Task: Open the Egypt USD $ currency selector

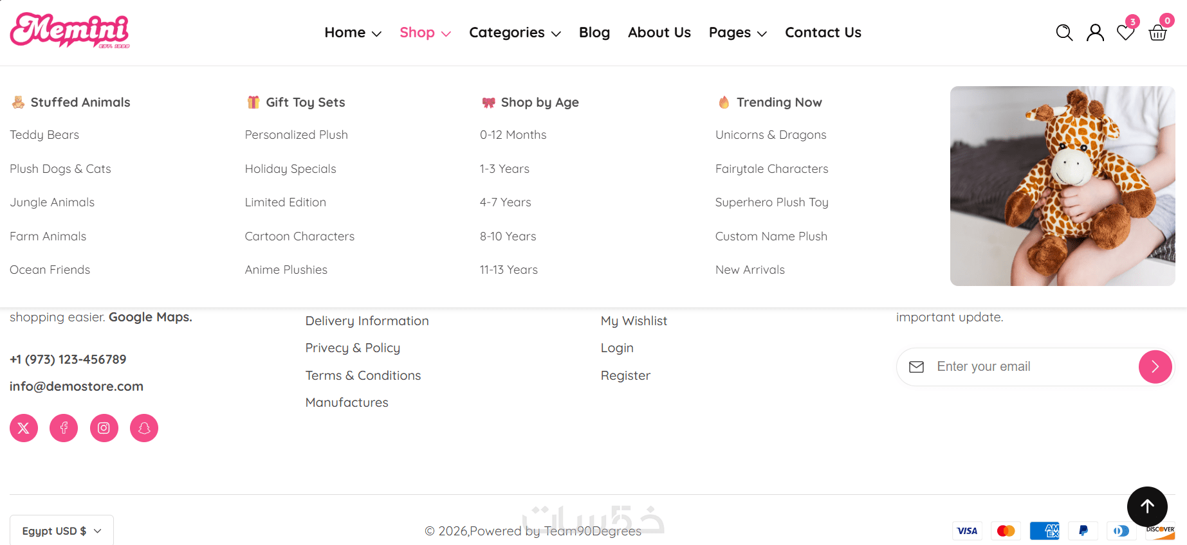Action: 62,531
